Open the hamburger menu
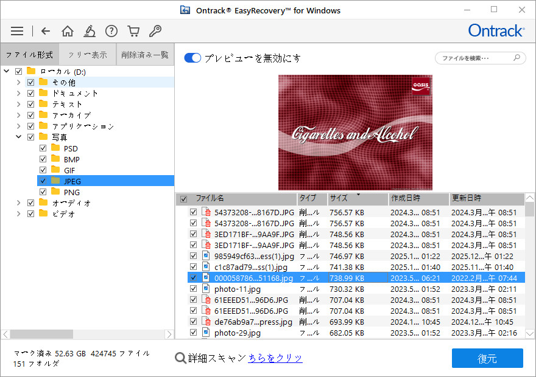Viewport: 536px width, 377px height. click(x=16, y=30)
